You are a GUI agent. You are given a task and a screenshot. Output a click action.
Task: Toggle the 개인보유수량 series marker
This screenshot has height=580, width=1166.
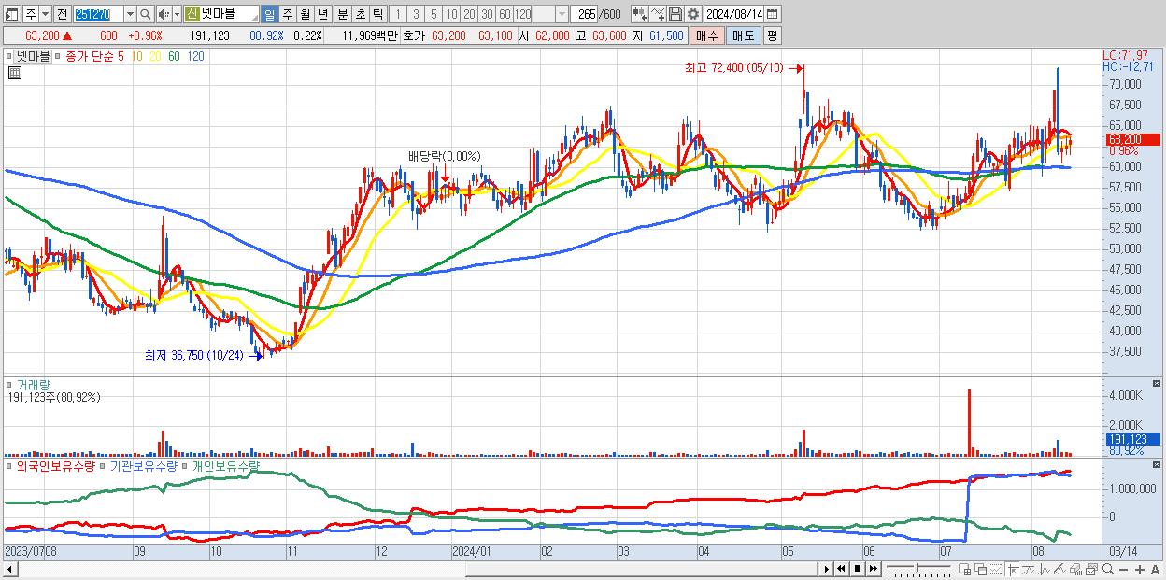tap(185, 465)
